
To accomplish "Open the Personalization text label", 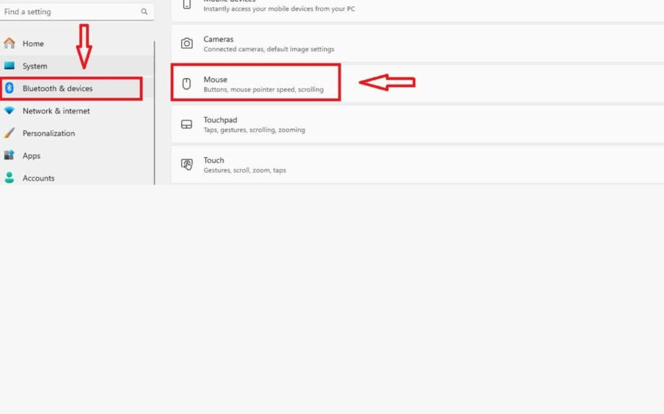I will point(49,133).
